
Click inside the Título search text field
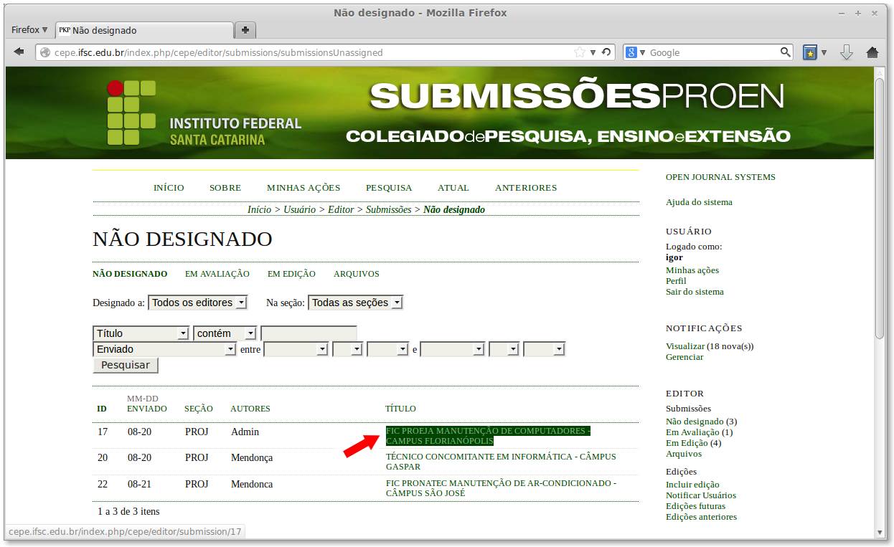[309, 333]
